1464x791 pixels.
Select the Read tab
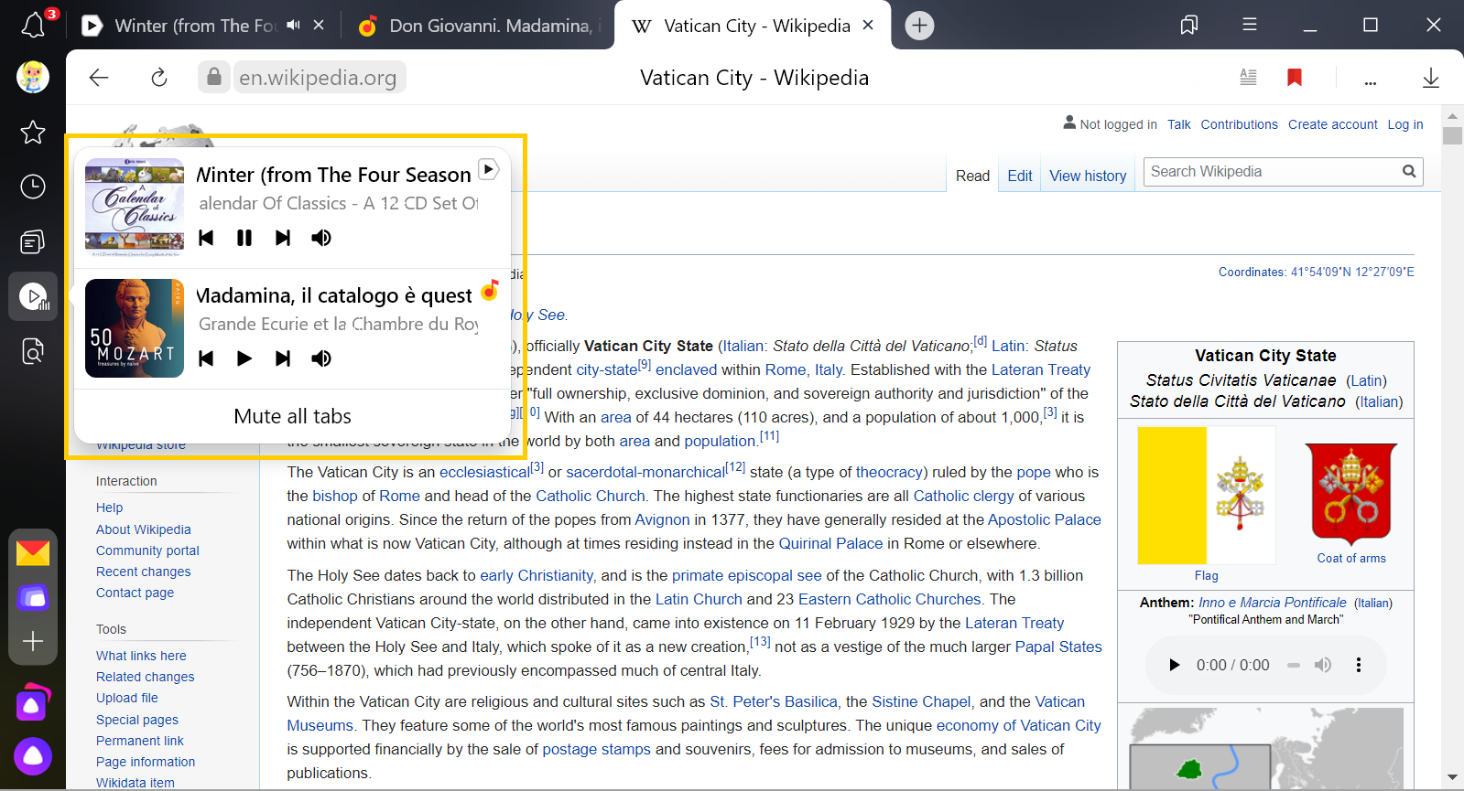click(x=972, y=176)
